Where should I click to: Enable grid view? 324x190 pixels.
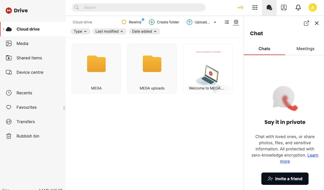[236, 22]
